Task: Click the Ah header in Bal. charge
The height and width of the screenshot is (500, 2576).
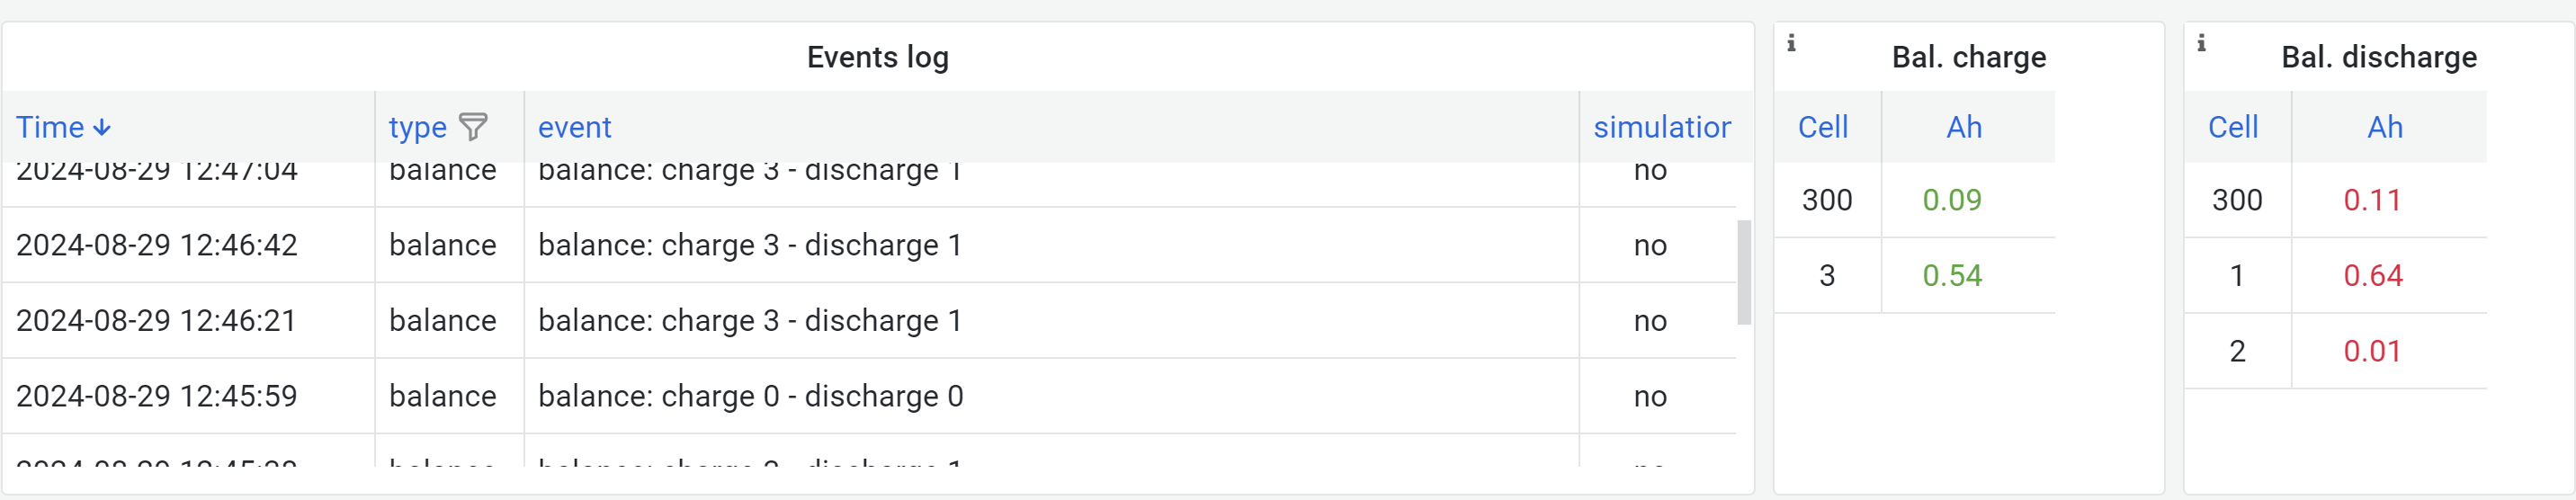Action: tap(1964, 127)
